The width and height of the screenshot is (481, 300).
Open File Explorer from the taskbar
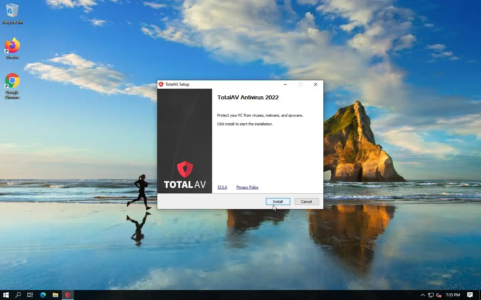pos(55,295)
